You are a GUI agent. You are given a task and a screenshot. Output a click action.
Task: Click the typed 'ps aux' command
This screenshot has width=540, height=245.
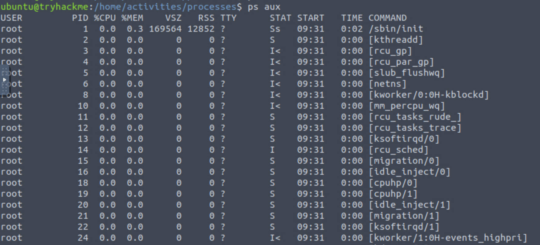(264, 7)
